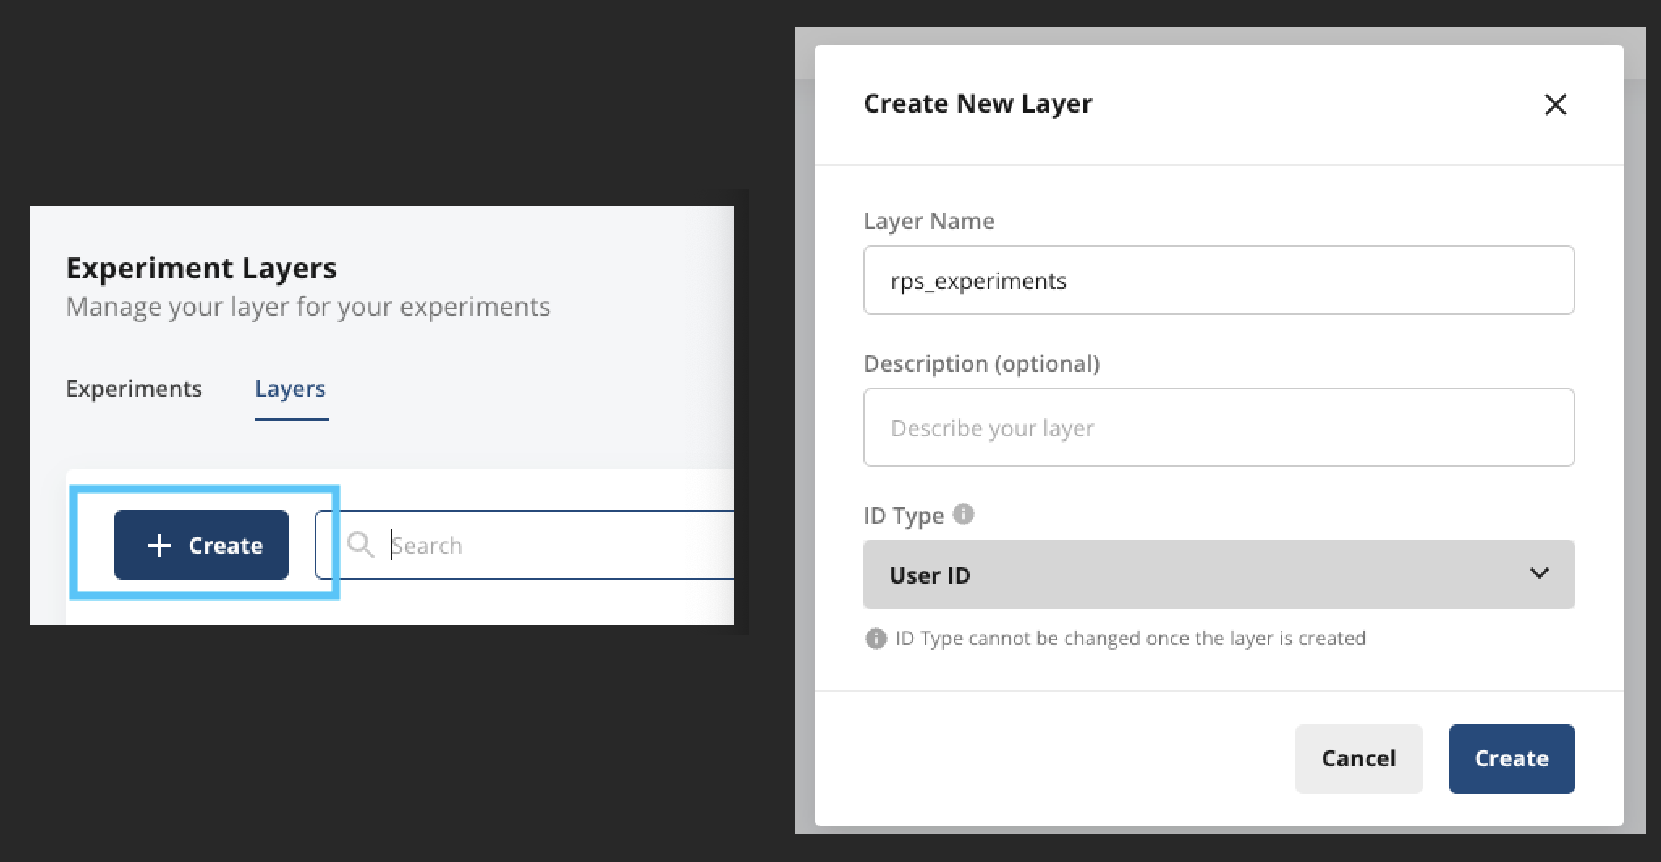Click the chevron arrow in ID Type selector
Screen dimensions: 1661x862
1539,574
